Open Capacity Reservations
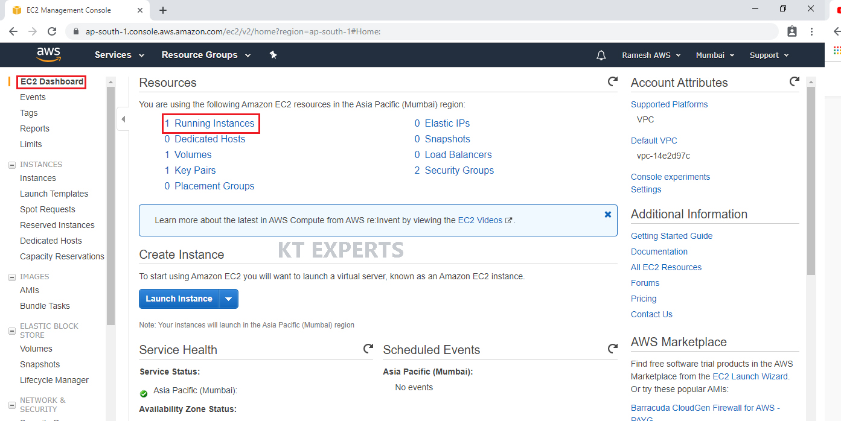 62,256
